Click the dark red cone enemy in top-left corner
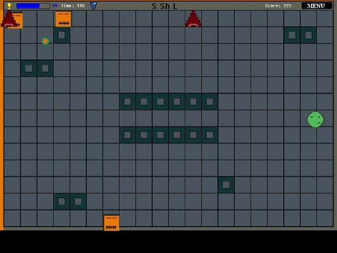Viewport: 337px width, 253px height. (x=9, y=19)
